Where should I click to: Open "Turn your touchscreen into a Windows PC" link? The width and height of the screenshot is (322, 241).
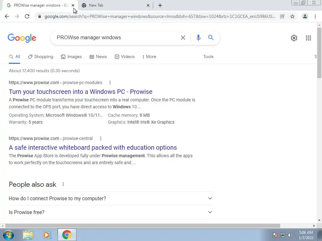coord(80,92)
